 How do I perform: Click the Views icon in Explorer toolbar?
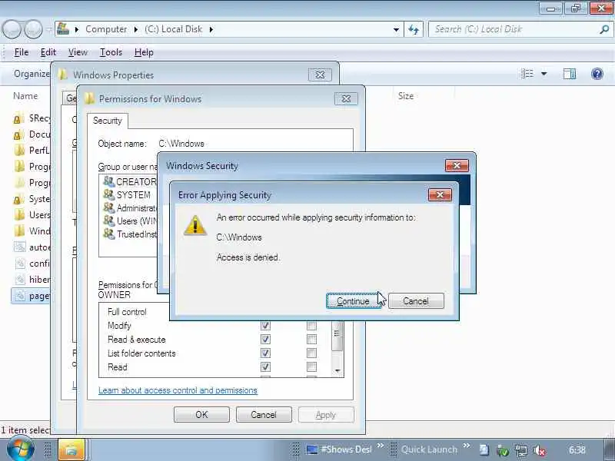pos(527,74)
